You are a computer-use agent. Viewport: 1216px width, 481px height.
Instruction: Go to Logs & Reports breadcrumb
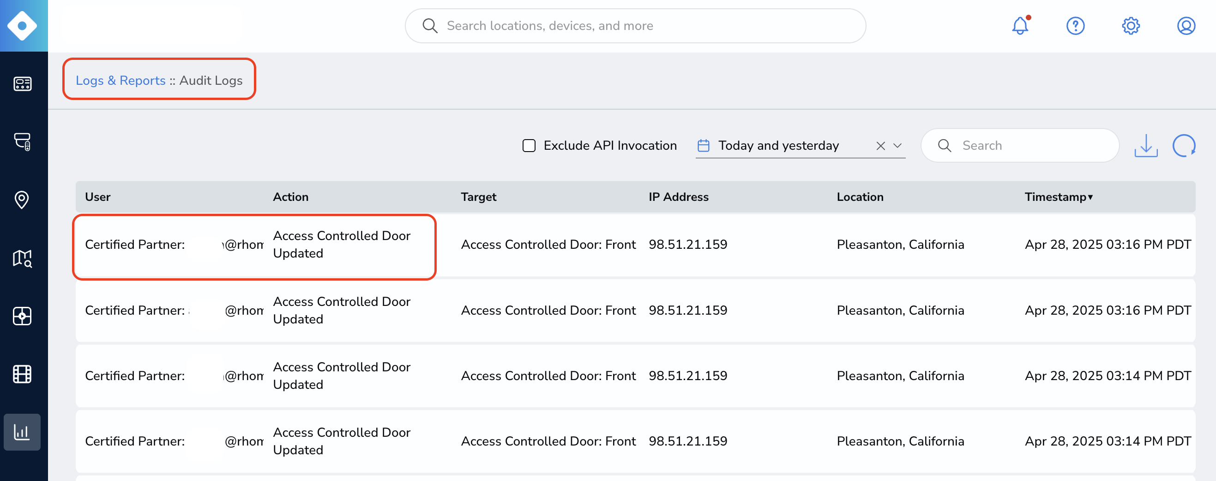click(x=120, y=81)
